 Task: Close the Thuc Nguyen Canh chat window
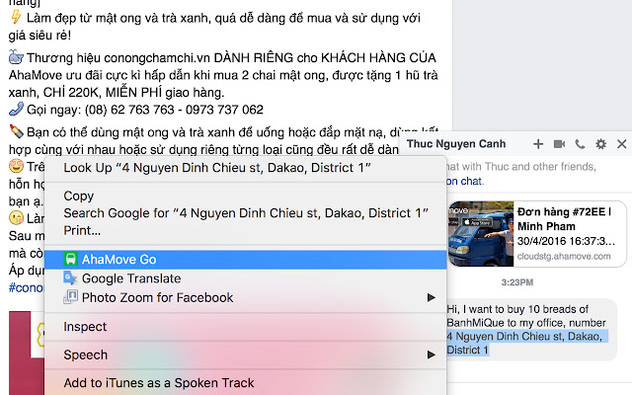[621, 144]
